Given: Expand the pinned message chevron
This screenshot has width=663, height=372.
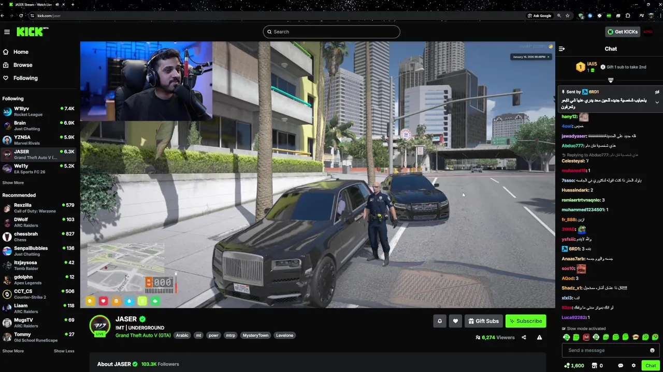Looking at the screenshot, I should pyautogui.click(x=657, y=102).
